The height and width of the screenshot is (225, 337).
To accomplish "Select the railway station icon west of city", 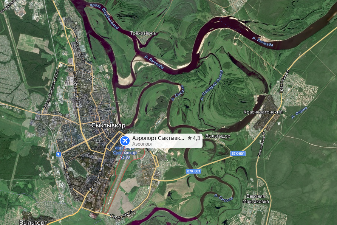I will (58, 154).
